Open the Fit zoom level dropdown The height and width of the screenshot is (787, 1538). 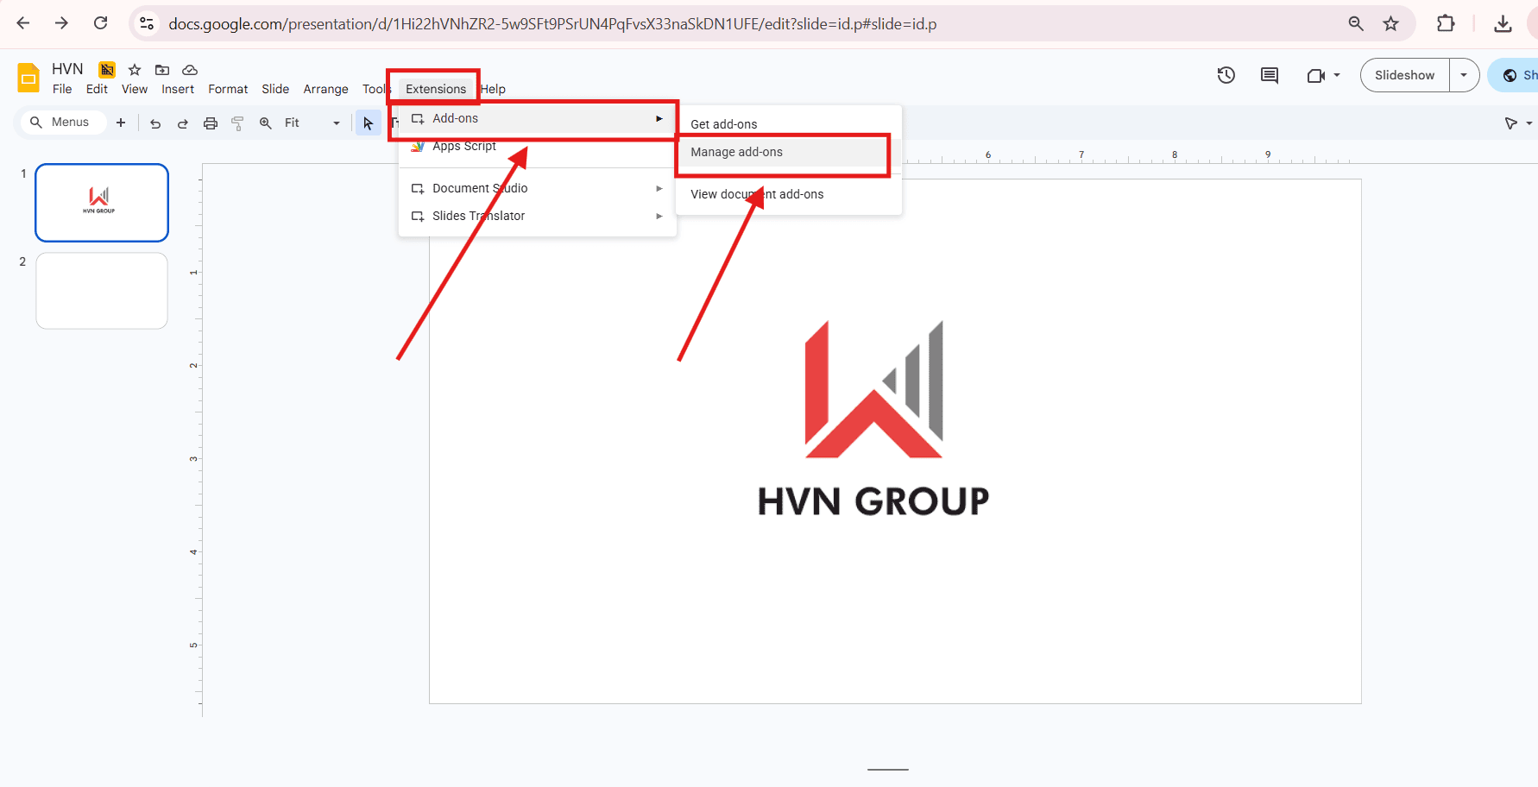click(312, 123)
